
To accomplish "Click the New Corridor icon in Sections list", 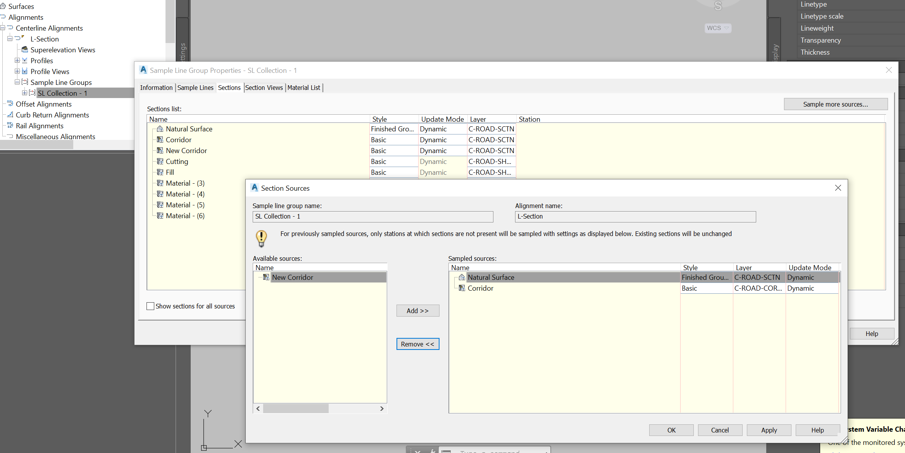I will point(160,151).
